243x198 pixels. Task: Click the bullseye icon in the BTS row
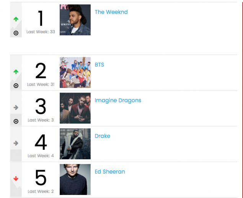pyautogui.click(x=16, y=86)
